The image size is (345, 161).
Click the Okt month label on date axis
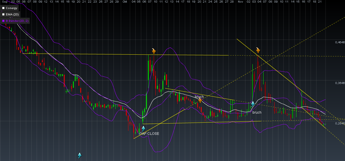[125, 2]
